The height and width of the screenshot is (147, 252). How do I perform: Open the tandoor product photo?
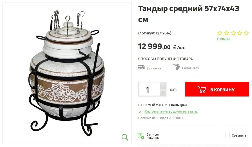67,73
